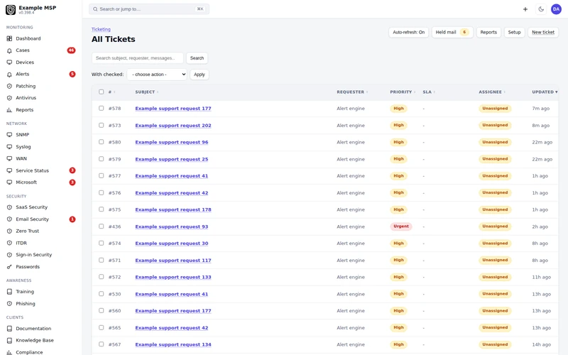The width and height of the screenshot is (568, 355).
Task: Click the Knowledge Base icon
Action: coord(9,341)
